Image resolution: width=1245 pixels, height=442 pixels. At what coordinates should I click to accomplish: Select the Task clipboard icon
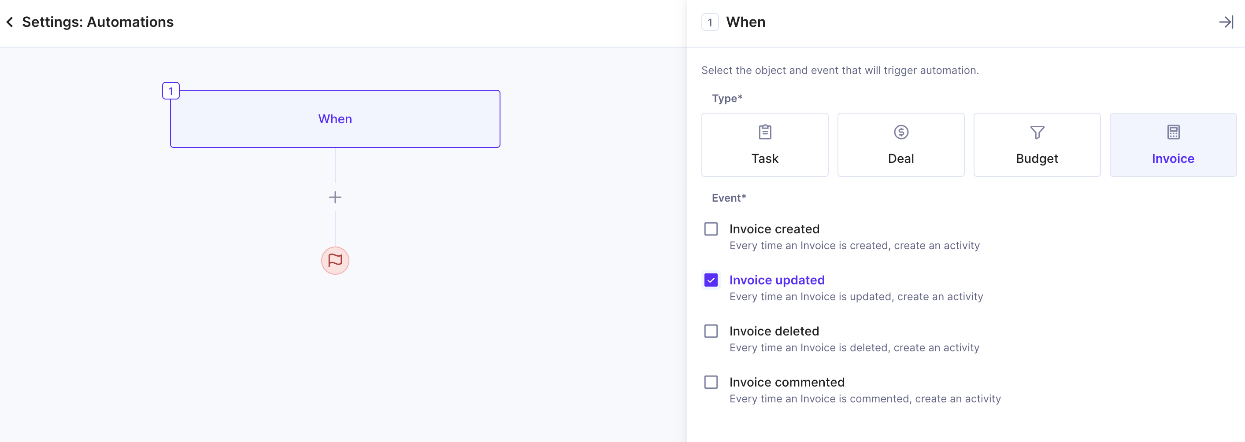tap(765, 132)
